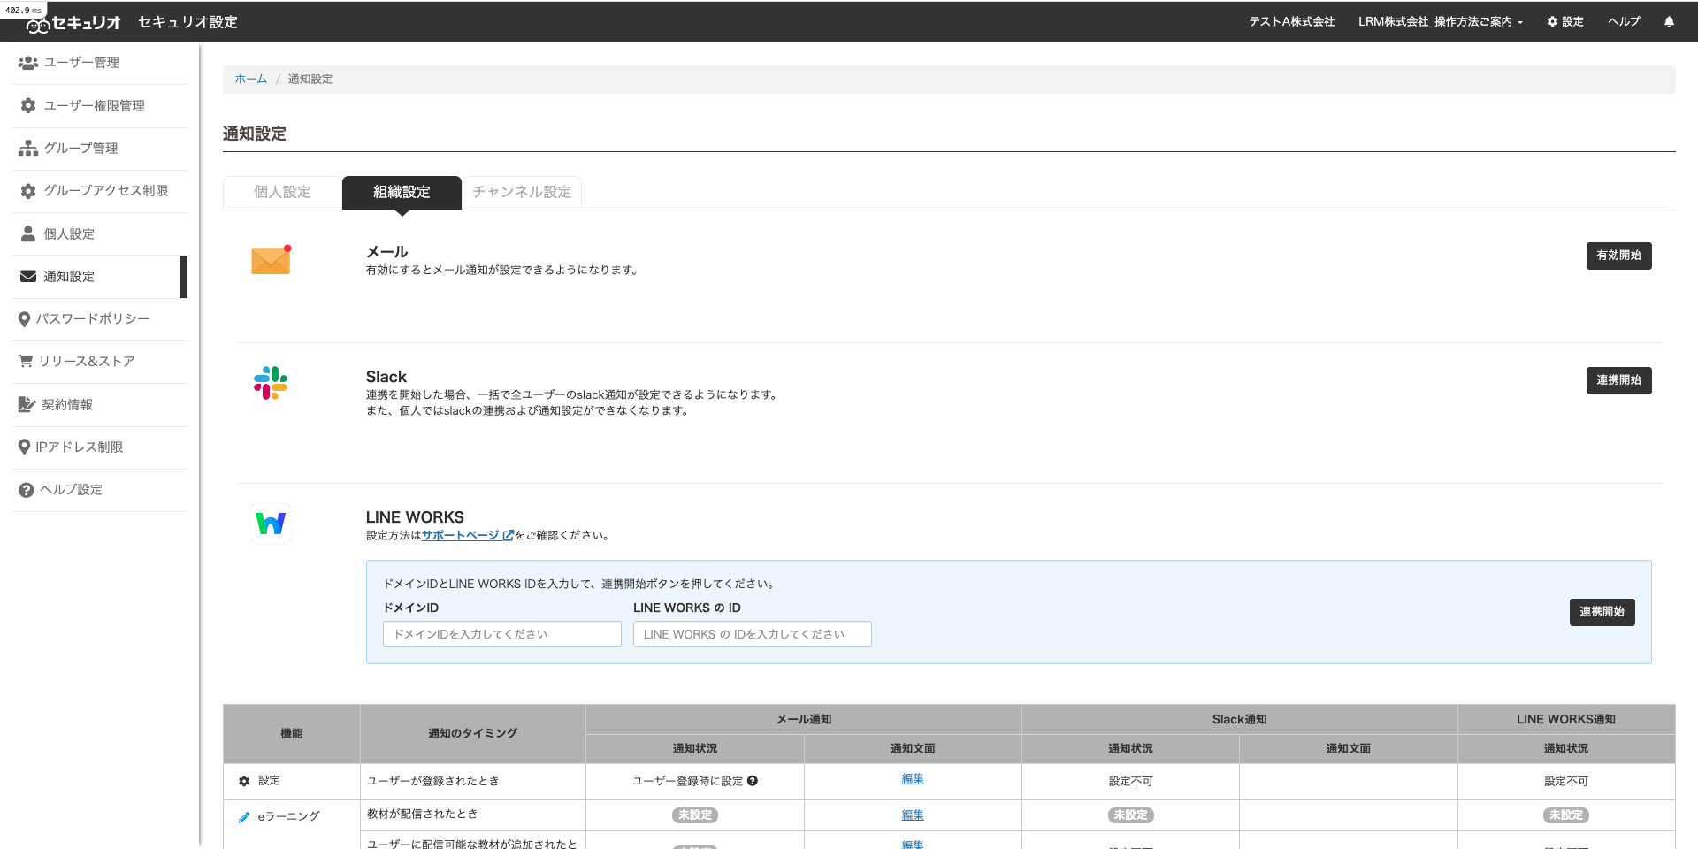The height and width of the screenshot is (849, 1698).
Task: Click the ユーザー管理 users icon
Action: (x=28, y=63)
